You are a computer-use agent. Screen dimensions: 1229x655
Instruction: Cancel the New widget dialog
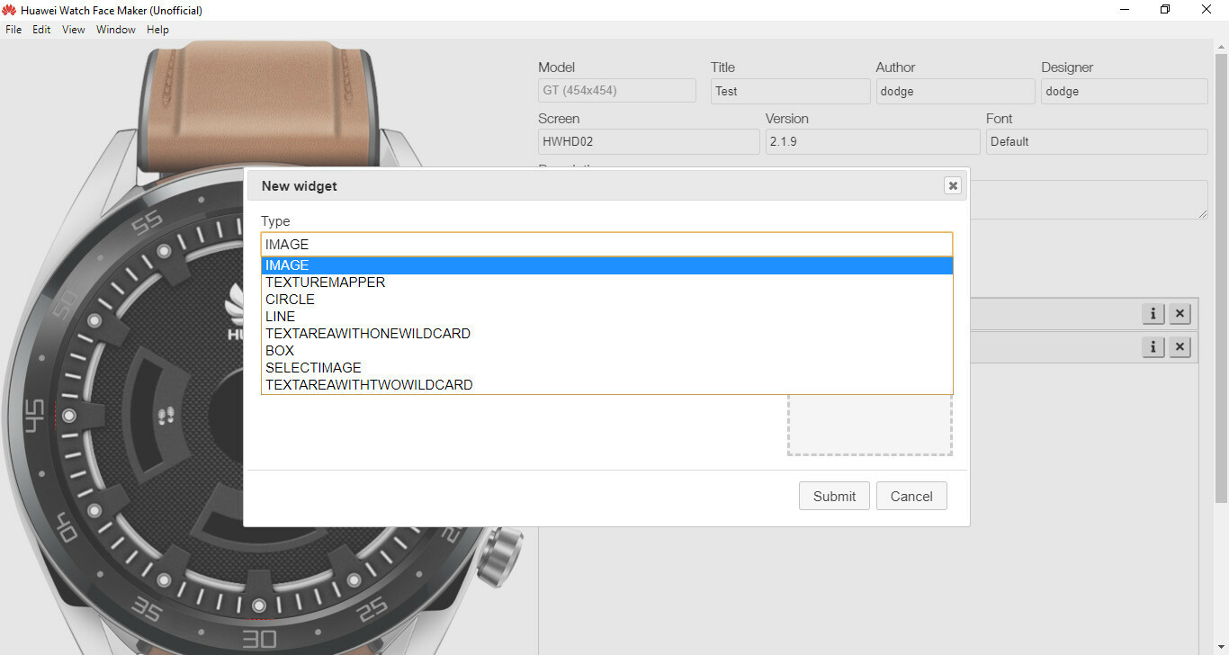(x=911, y=496)
